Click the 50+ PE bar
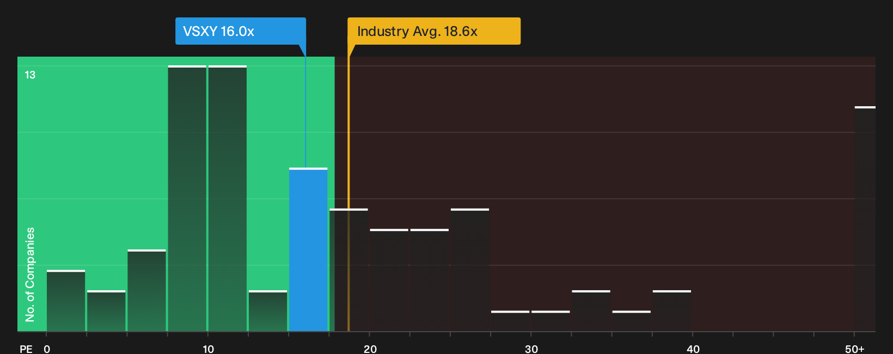Image resolution: width=893 pixels, height=354 pixels. click(865, 219)
